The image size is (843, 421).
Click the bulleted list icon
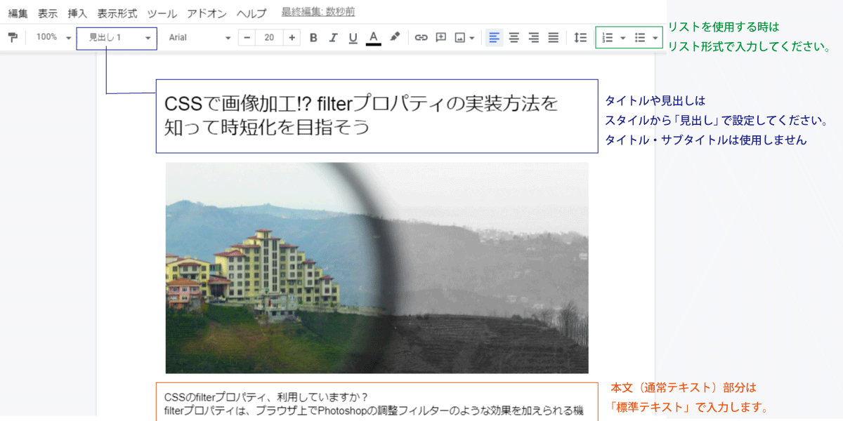click(640, 38)
